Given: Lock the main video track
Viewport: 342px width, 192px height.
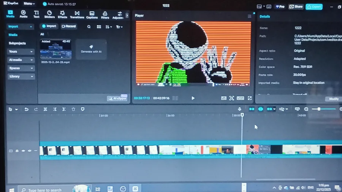Looking at the screenshot, I should (17, 151).
